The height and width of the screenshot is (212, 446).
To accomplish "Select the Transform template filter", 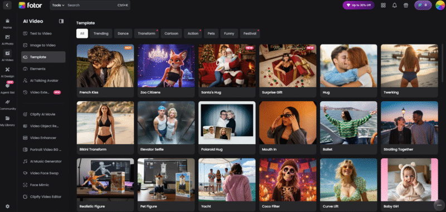I will pos(147,33).
